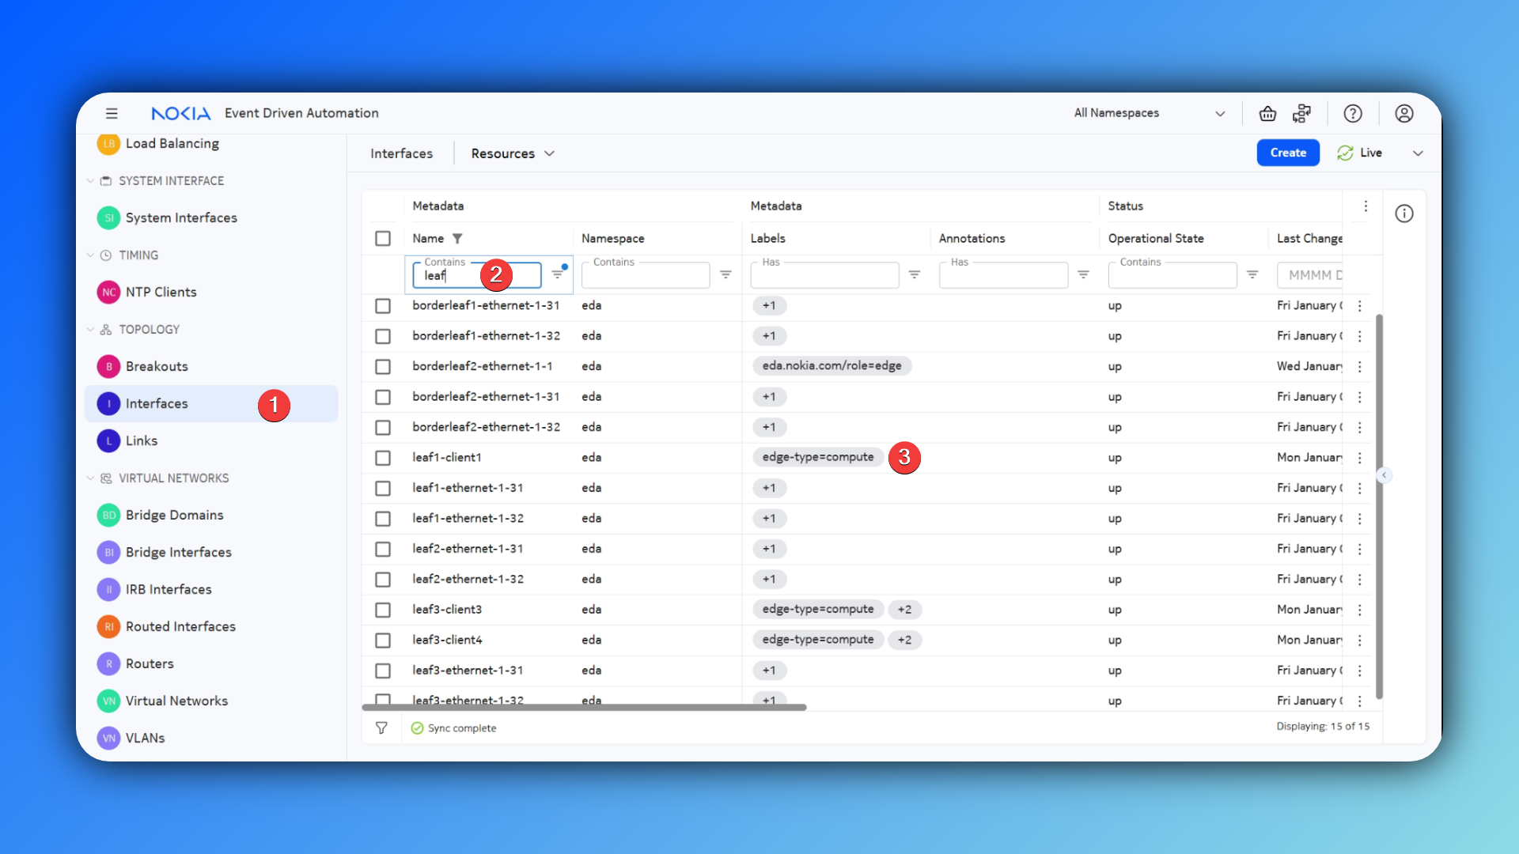Click the info panel icon
The width and height of the screenshot is (1519, 854).
pos(1404,213)
